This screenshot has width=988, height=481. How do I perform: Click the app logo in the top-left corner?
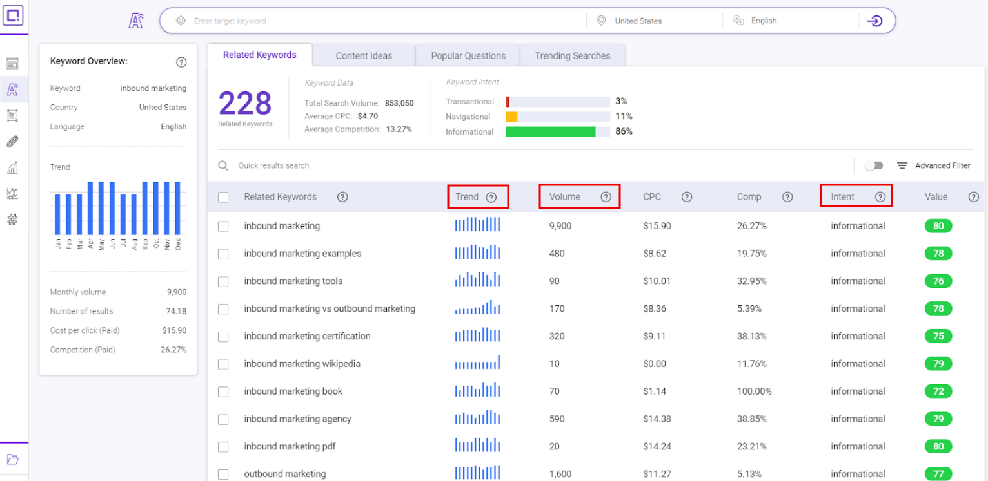[x=12, y=15]
